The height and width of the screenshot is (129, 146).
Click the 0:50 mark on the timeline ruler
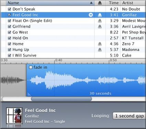(x=113, y=60)
